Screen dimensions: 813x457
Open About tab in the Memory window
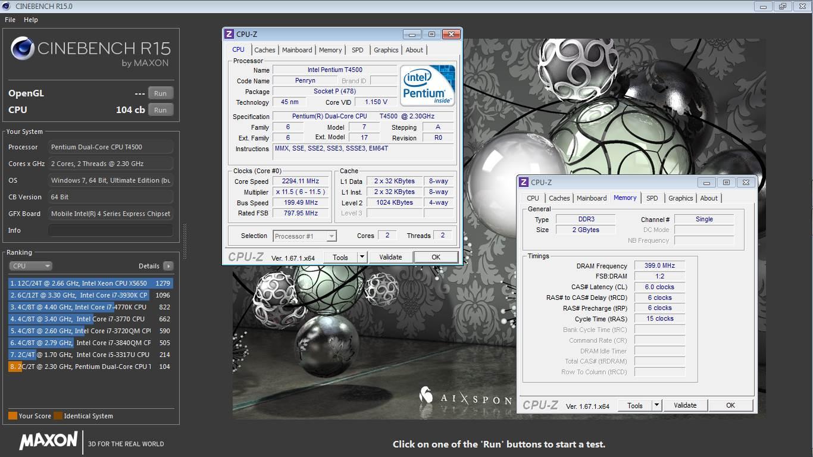709,198
